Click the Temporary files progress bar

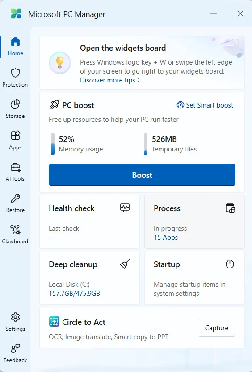tap(146, 144)
